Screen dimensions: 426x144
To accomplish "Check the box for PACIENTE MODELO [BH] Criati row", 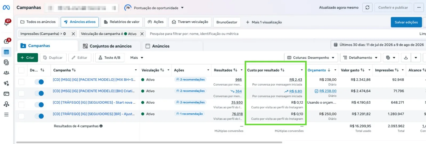I will (x=21, y=93).
